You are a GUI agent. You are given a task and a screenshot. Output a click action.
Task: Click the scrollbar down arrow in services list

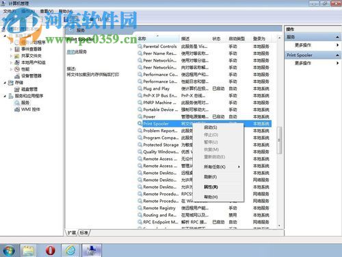click(x=279, y=226)
